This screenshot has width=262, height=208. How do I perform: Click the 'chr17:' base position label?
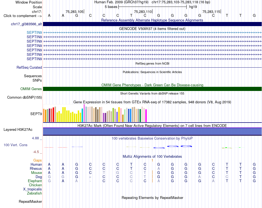pyautogui.click(x=37, y=12)
